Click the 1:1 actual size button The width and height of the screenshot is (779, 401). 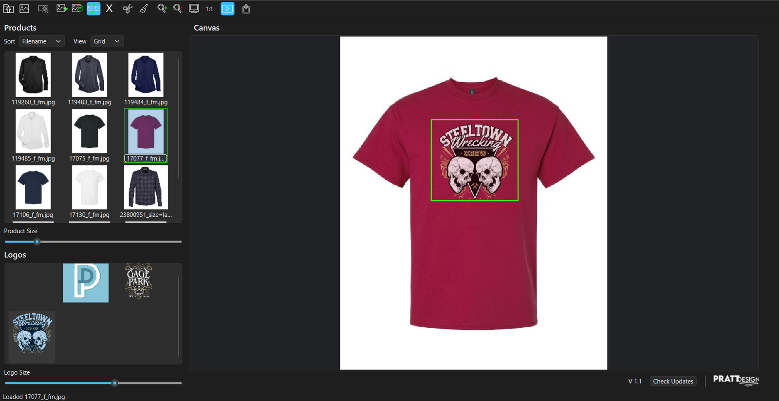(x=209, y=9)
